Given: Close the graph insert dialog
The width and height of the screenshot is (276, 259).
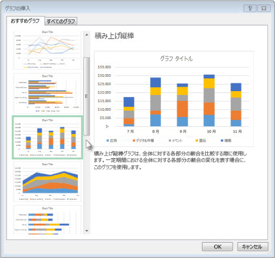Looking at the screenshot, I should tap(264, 8).
